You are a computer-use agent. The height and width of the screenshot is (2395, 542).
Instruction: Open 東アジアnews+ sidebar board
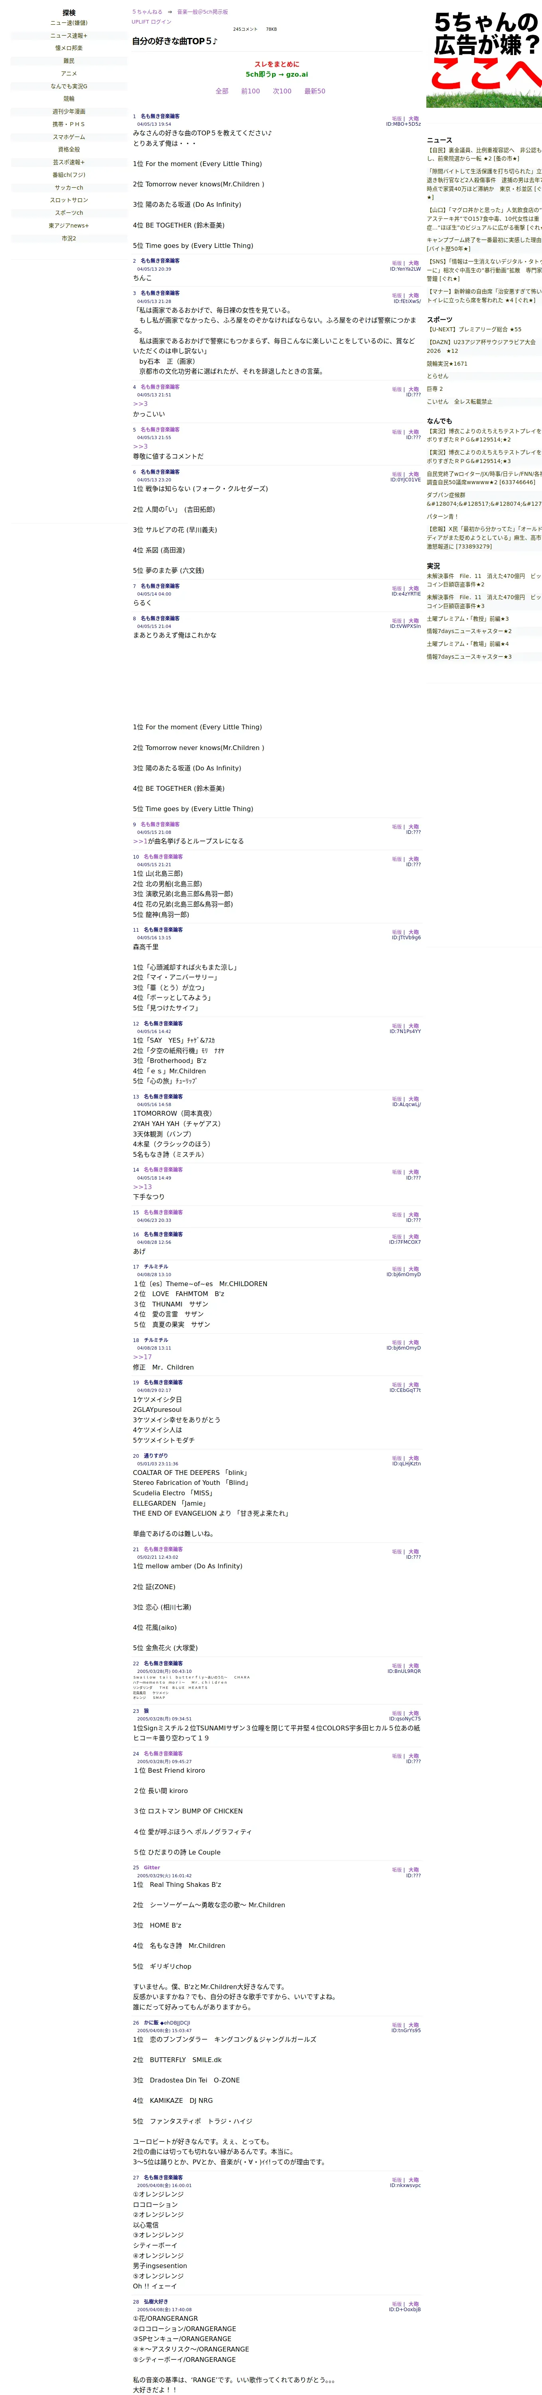pos(69,225)
